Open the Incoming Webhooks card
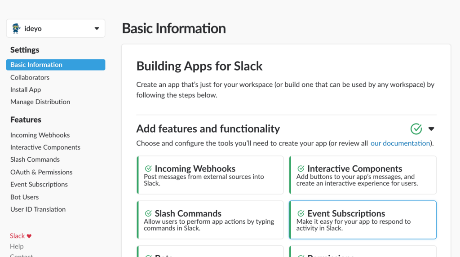 pyautogui.click(x=210, y=175)
